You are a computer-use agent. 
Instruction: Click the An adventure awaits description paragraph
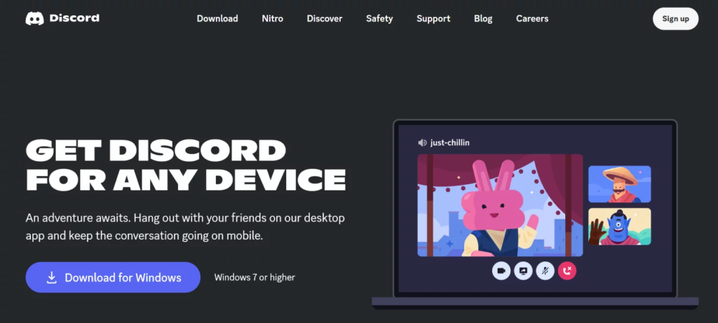point(185,227)
